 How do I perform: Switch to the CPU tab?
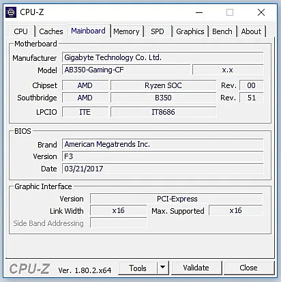point(20,31)
